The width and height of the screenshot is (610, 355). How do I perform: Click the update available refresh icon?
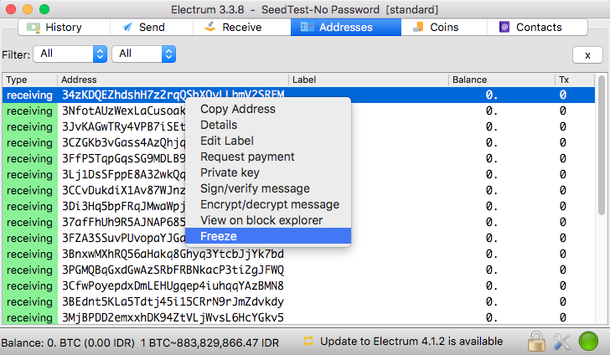(308, 341)
